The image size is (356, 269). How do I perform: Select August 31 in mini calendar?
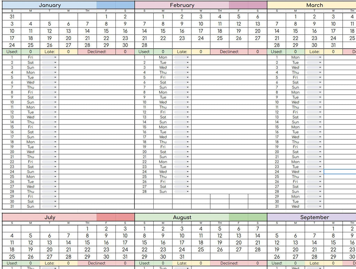click(182, 257)
